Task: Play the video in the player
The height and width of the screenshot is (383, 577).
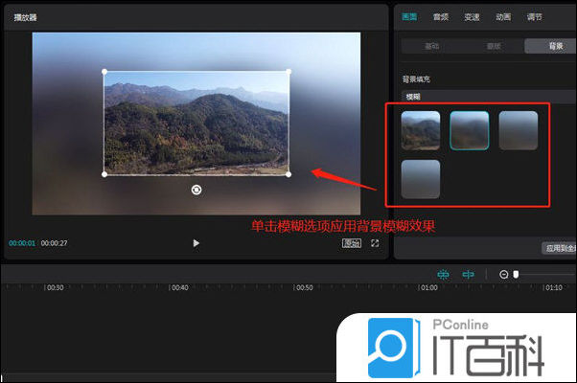Action: [x=196, y=243]
